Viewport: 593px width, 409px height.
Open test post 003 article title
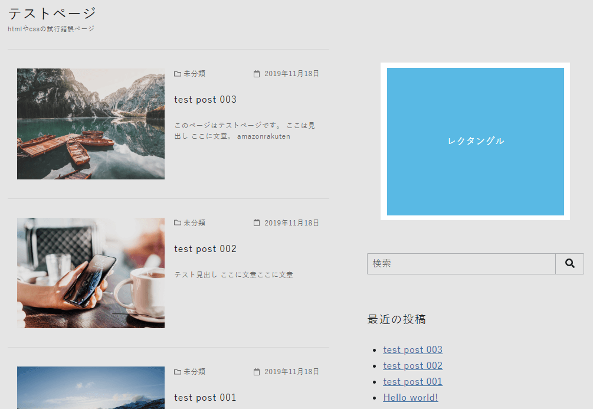(x=205, y=100)
